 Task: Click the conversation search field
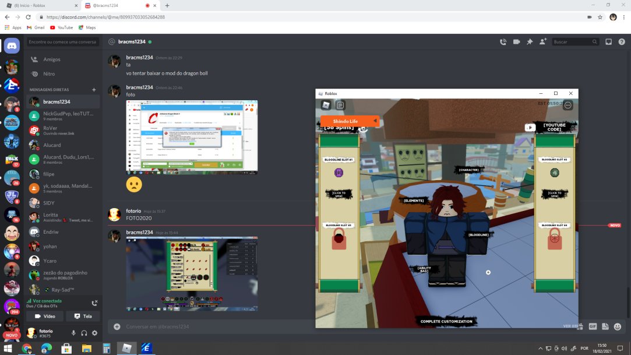point(63,42)
